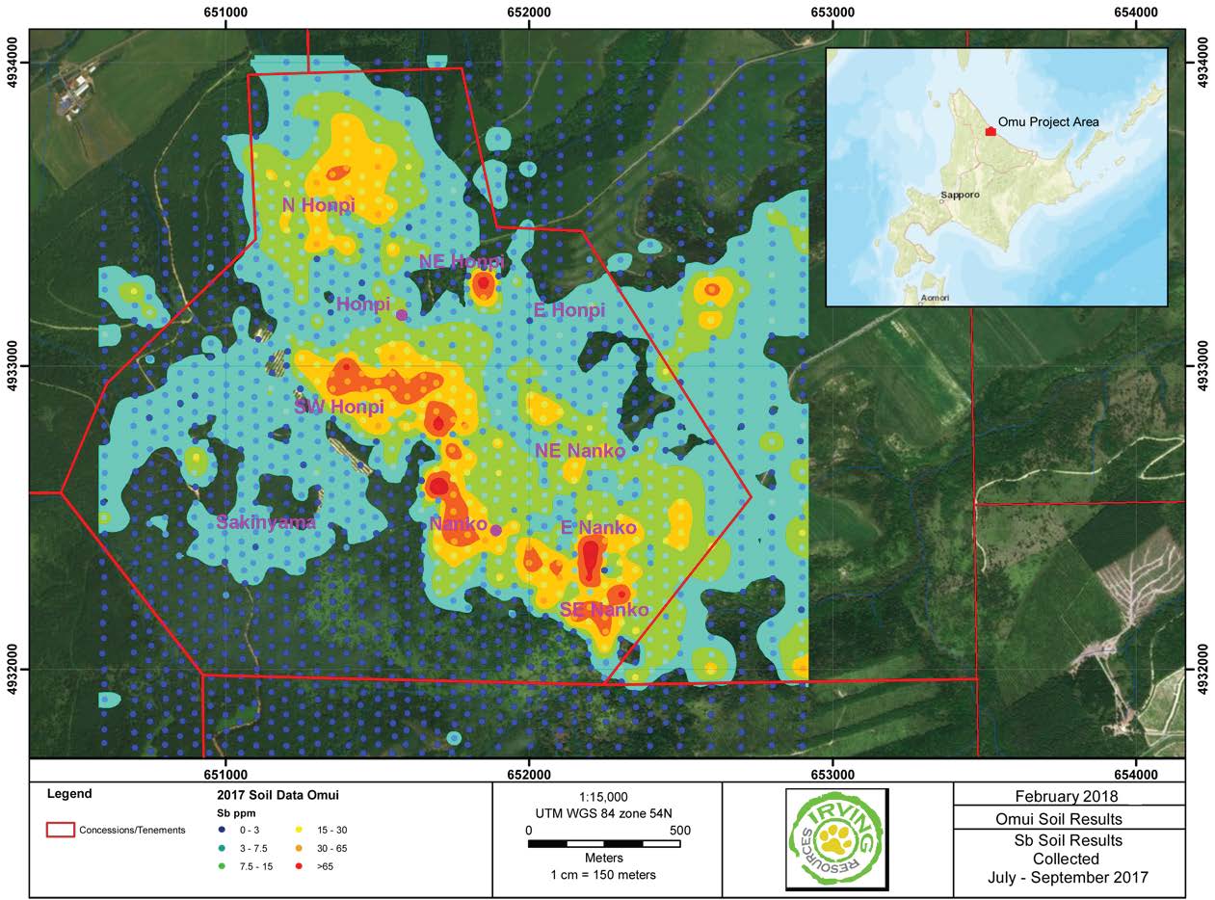Click the purple Nanko location marker dot

point(496,530)
